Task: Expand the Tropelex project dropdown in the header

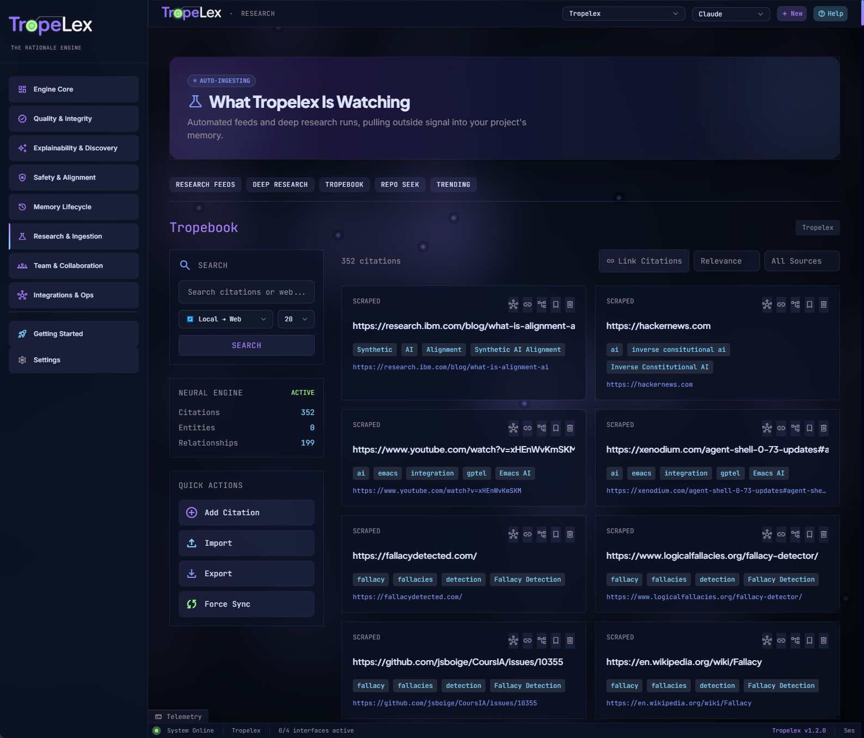Action: 623,14
